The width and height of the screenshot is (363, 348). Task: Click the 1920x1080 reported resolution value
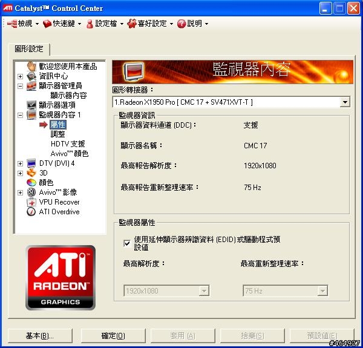(x=260, y=166)
